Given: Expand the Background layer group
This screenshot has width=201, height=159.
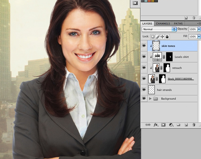Looking at the screenshot, I should pos(150,99).
